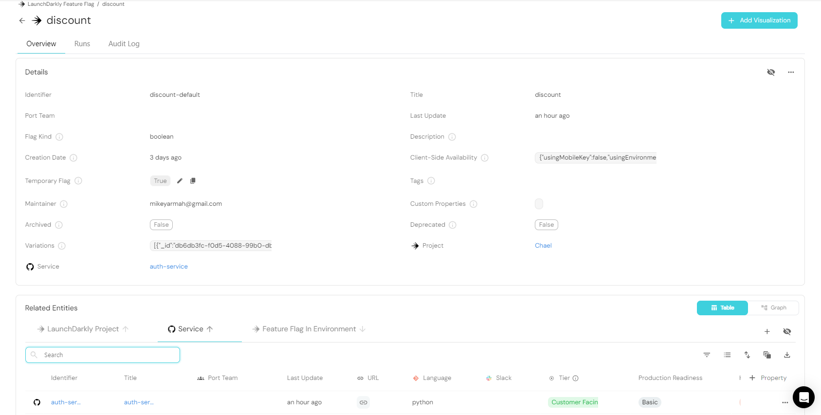
Task: Open the group-by list icon
Action: pyautogui.click(x=727, y=355)
